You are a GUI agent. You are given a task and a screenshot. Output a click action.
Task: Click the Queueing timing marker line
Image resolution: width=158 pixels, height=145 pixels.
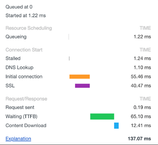click(69, 37)
